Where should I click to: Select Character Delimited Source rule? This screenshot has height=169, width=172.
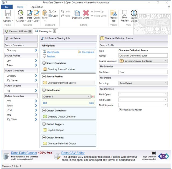[x=69, y=83]
